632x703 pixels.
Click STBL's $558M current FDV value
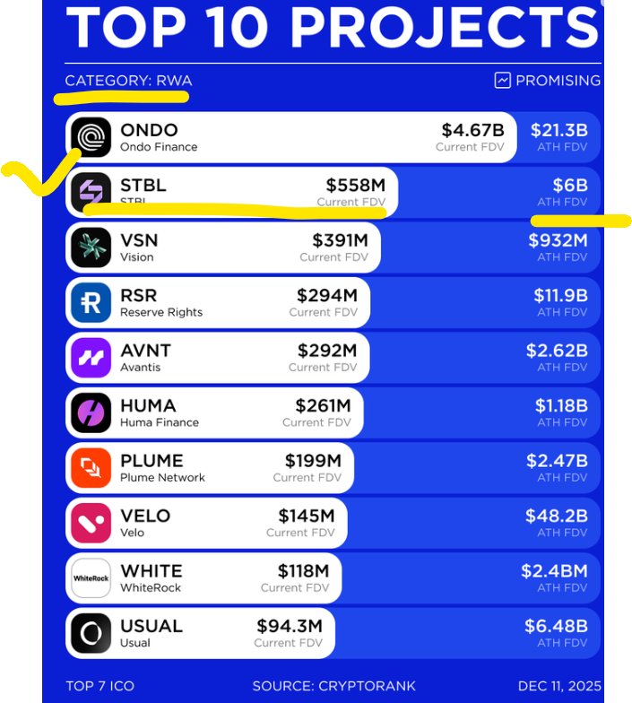click(x=355, y=186)
